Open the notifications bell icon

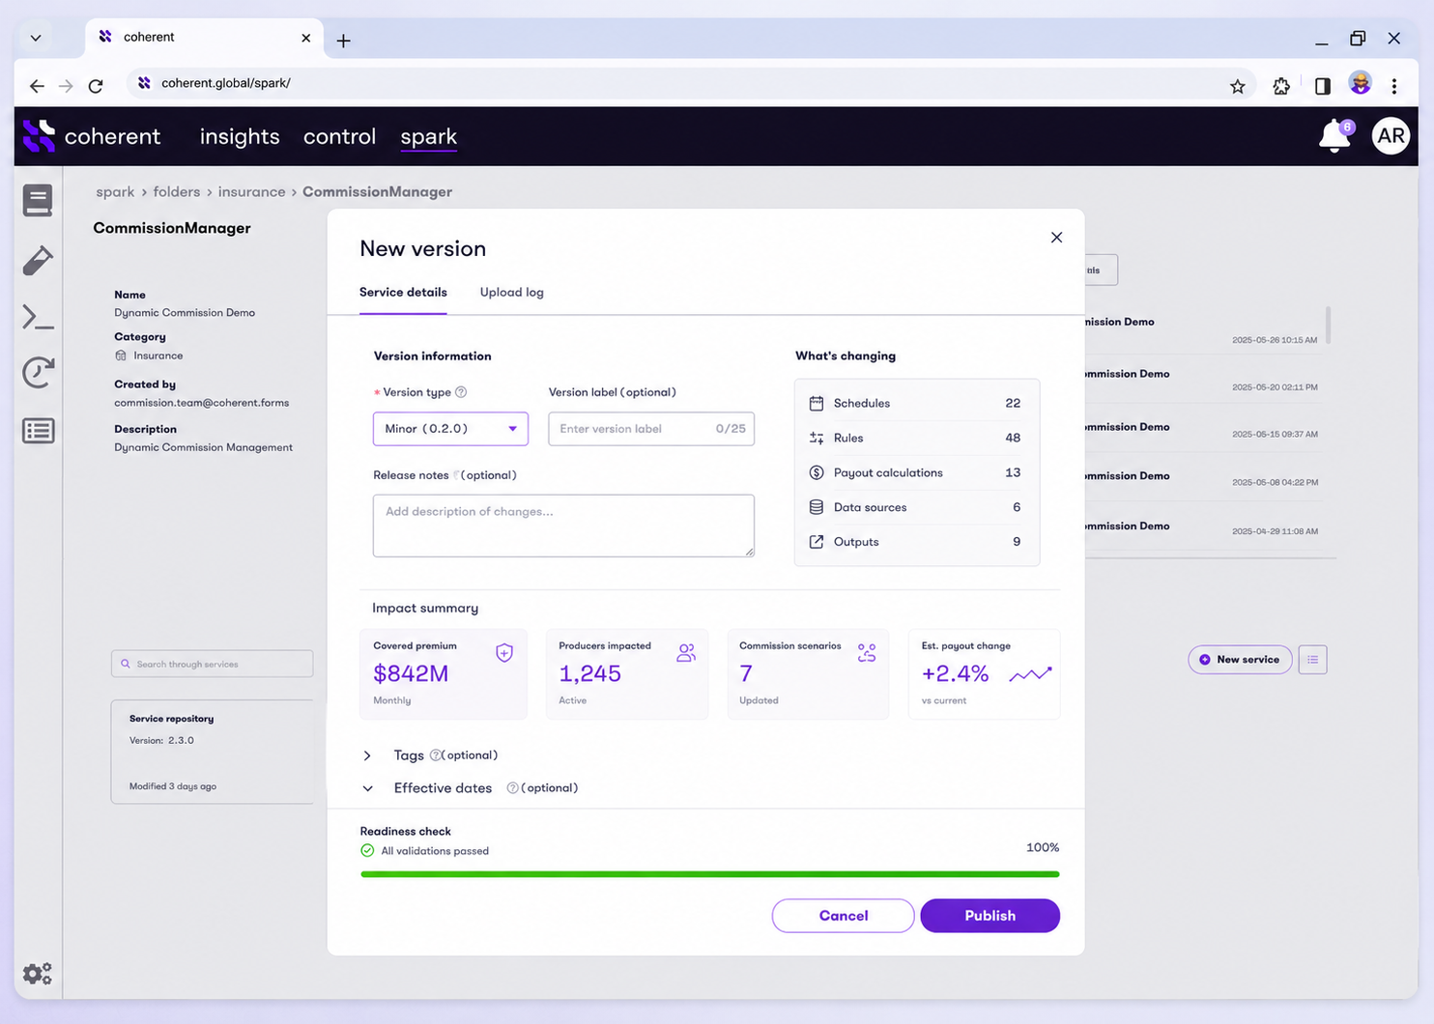pyautogui.click(x=1336, y=136)
